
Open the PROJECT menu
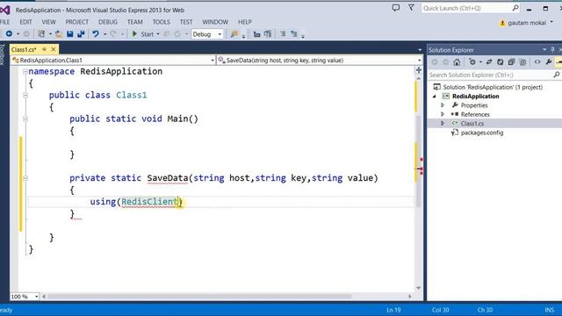[x=76, y=22]
